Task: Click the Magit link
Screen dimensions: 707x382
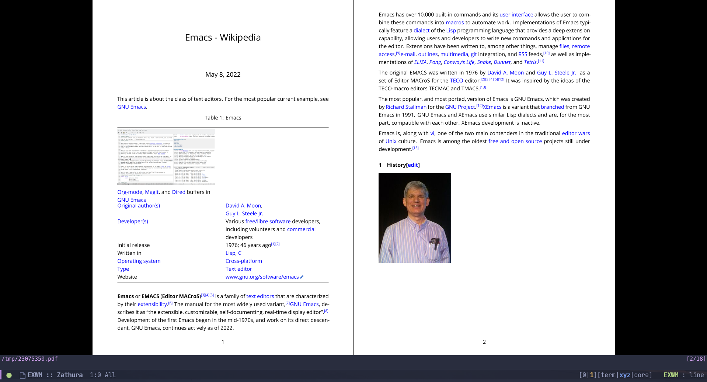Action: pos(151,192)
